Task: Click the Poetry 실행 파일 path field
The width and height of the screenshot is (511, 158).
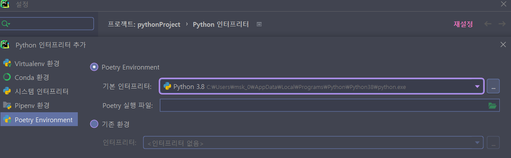Action: pyautogui.click(x=329, y=105)
